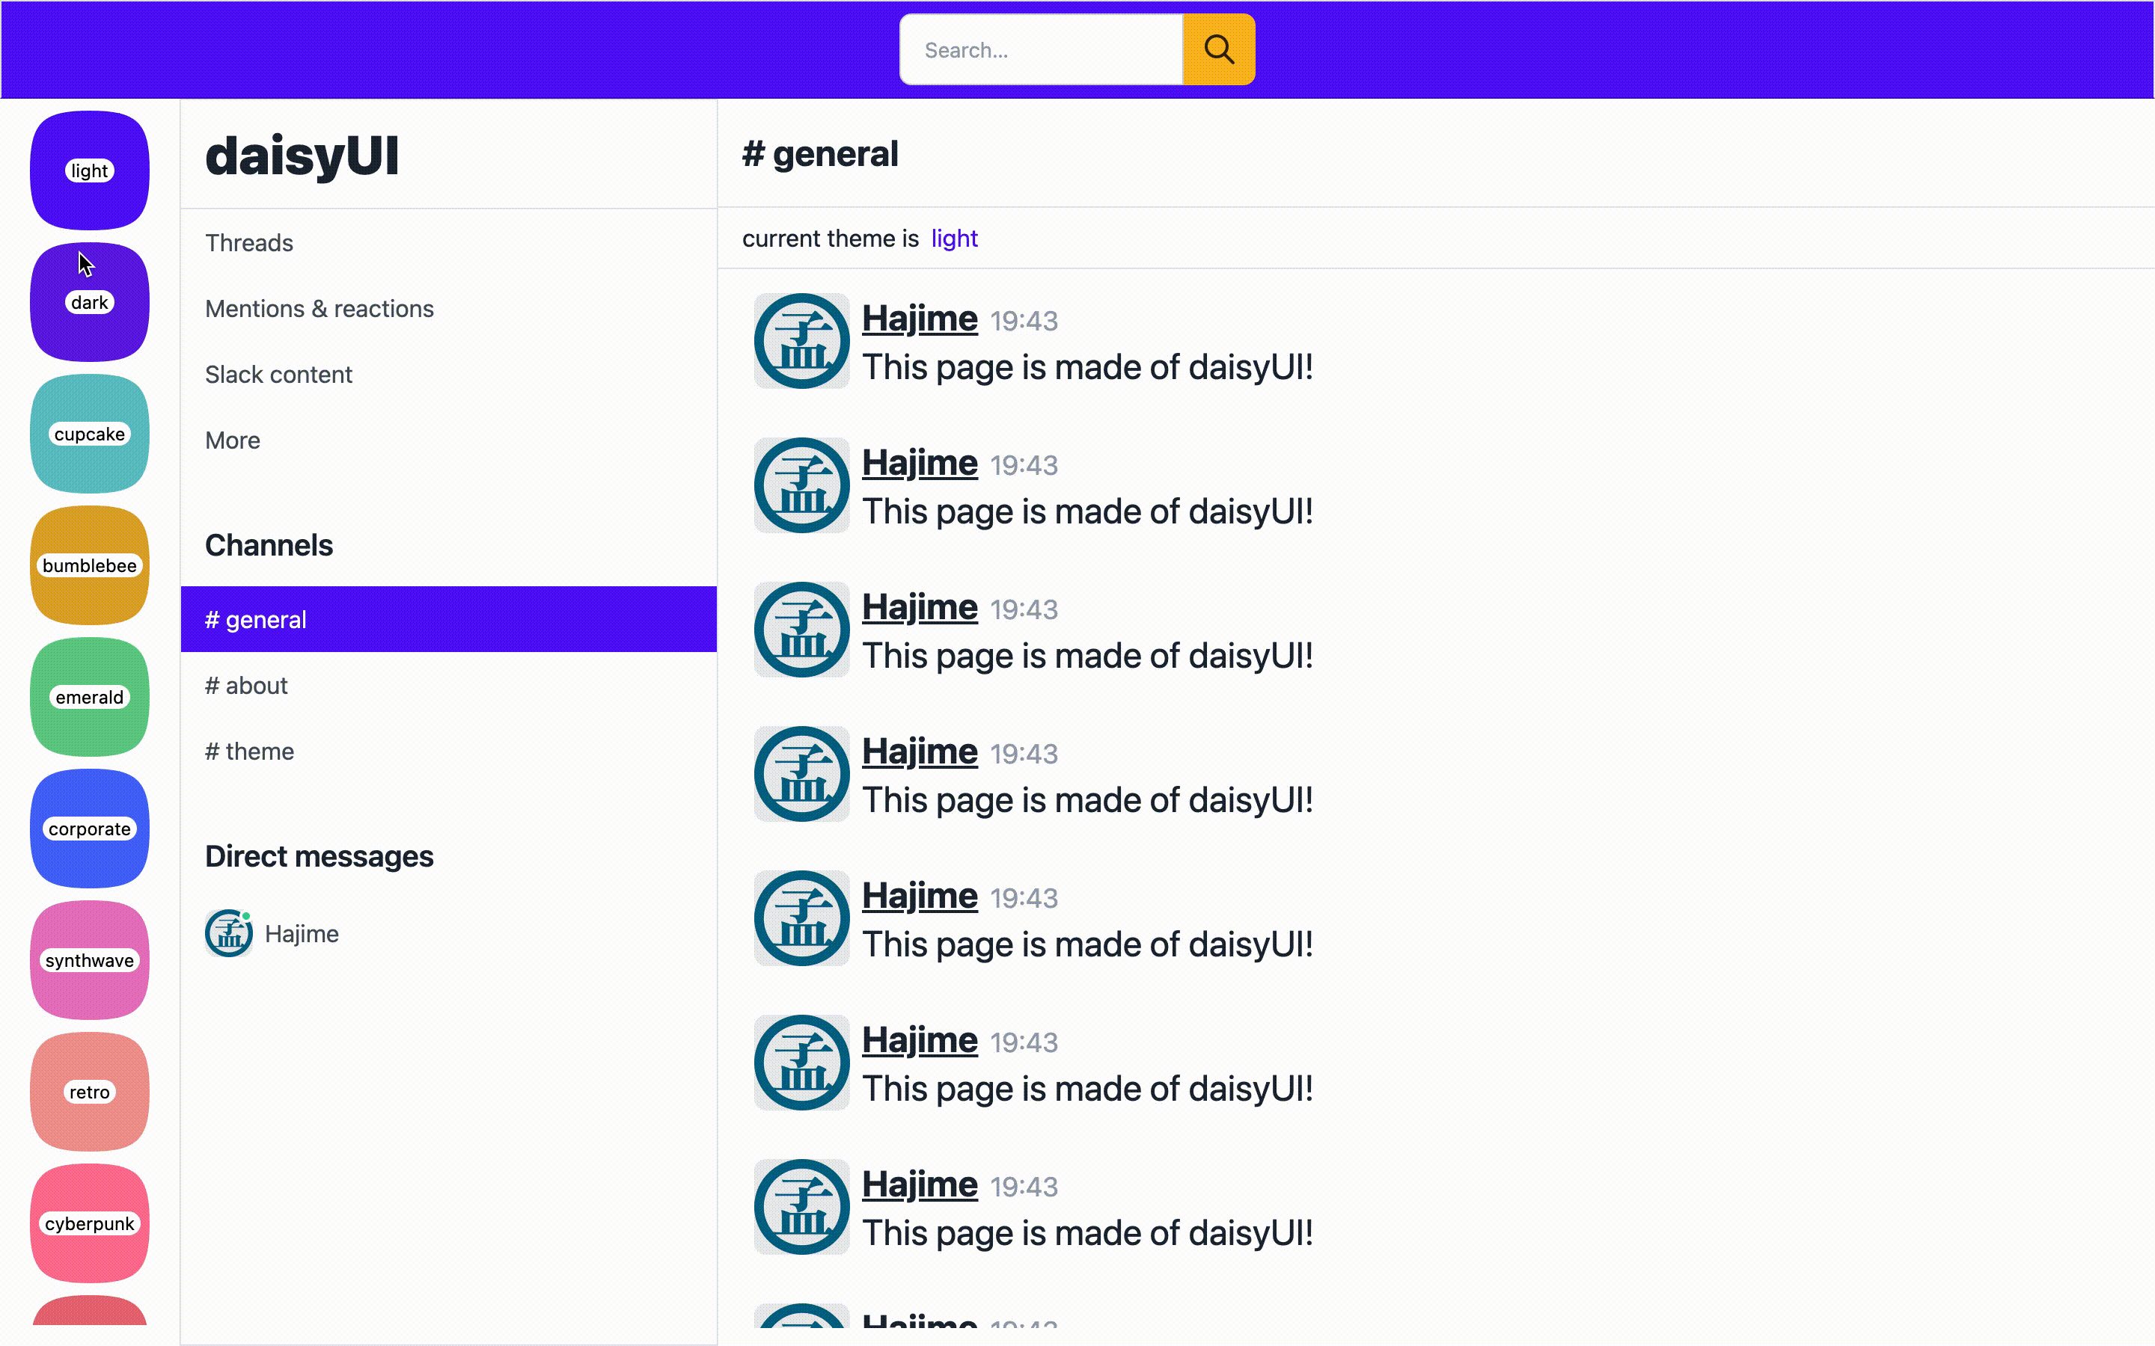Select the # general channel
Screen dimensions: 2155x1346
coord(449,620)
